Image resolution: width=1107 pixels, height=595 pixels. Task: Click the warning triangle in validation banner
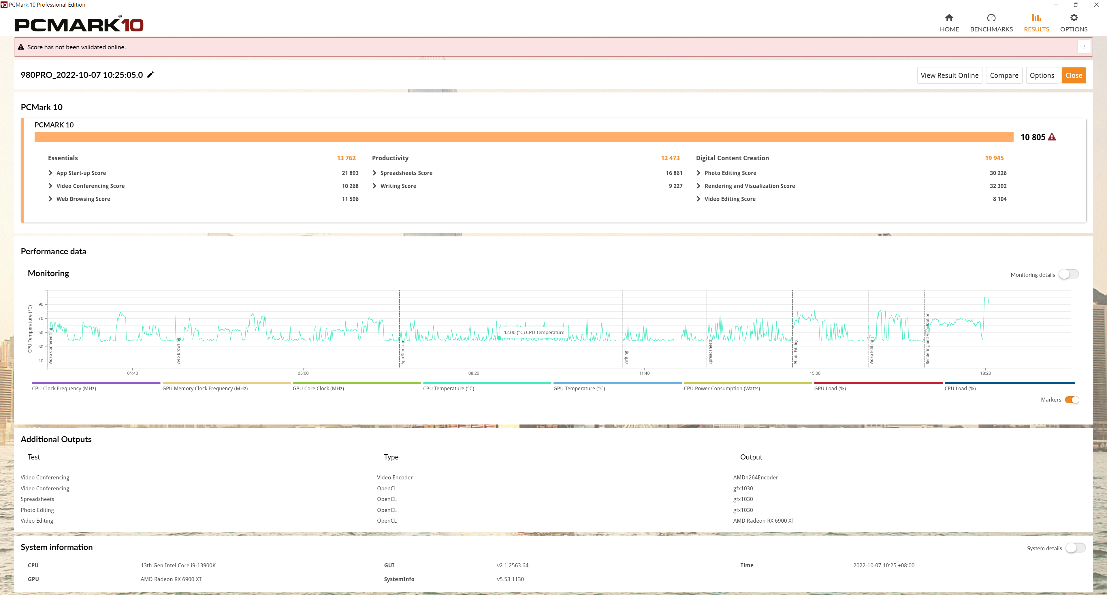click(x=21, y=47)
